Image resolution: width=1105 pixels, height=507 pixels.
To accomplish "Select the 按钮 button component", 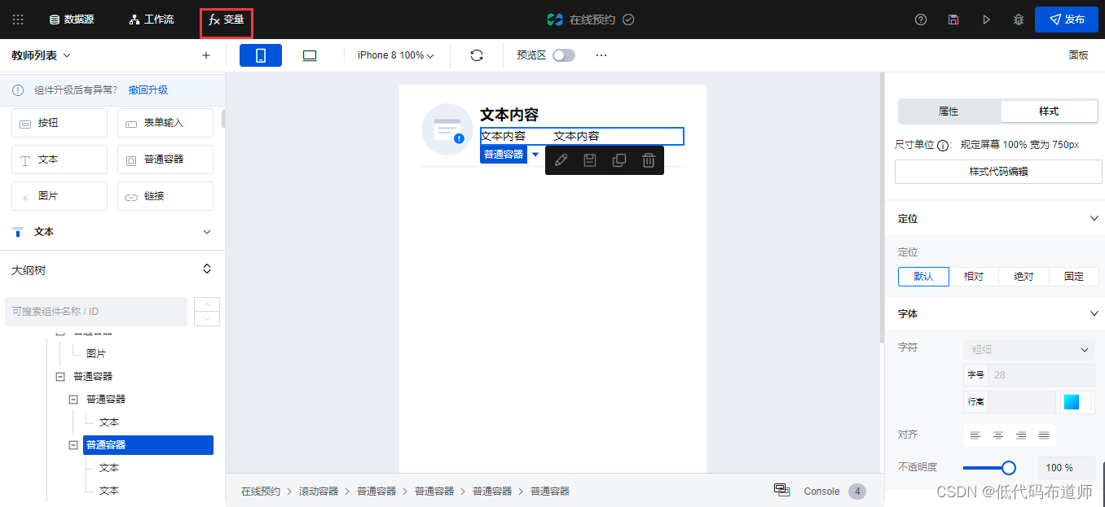I will coord(59,123).
